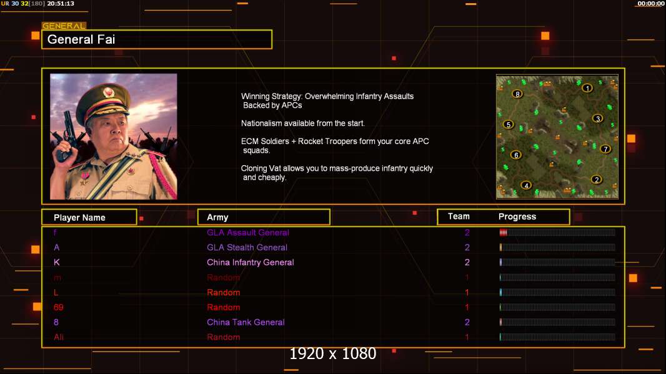Click 'GLA Stealth General' army text
Image resolution: width=666 pixels, height=374 pixels.
247,247
